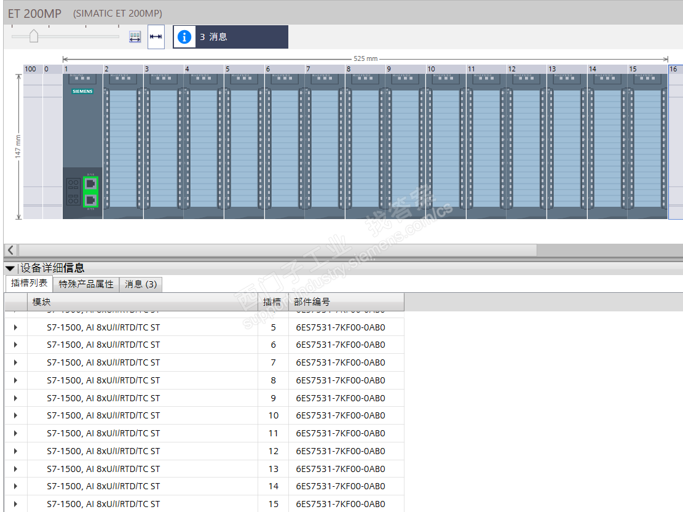The image size is (683, 512).
Task: Select the AI module in rack slot 15
Action: (x=648, y=146)
